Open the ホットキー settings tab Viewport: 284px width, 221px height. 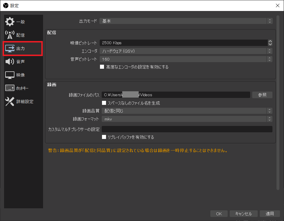(x=23, y=88)
